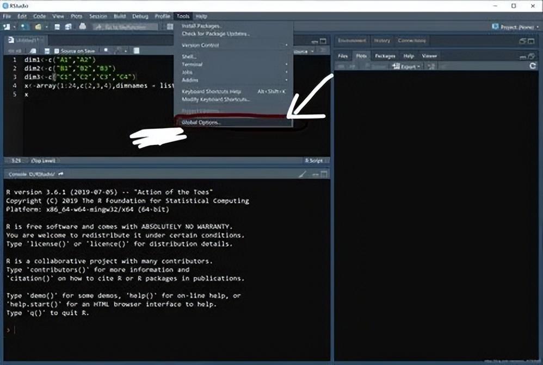This screenshot has width=543, height=365.
Task: Open Keyboard Shortcuts Help entry
Action: [211, 91]
